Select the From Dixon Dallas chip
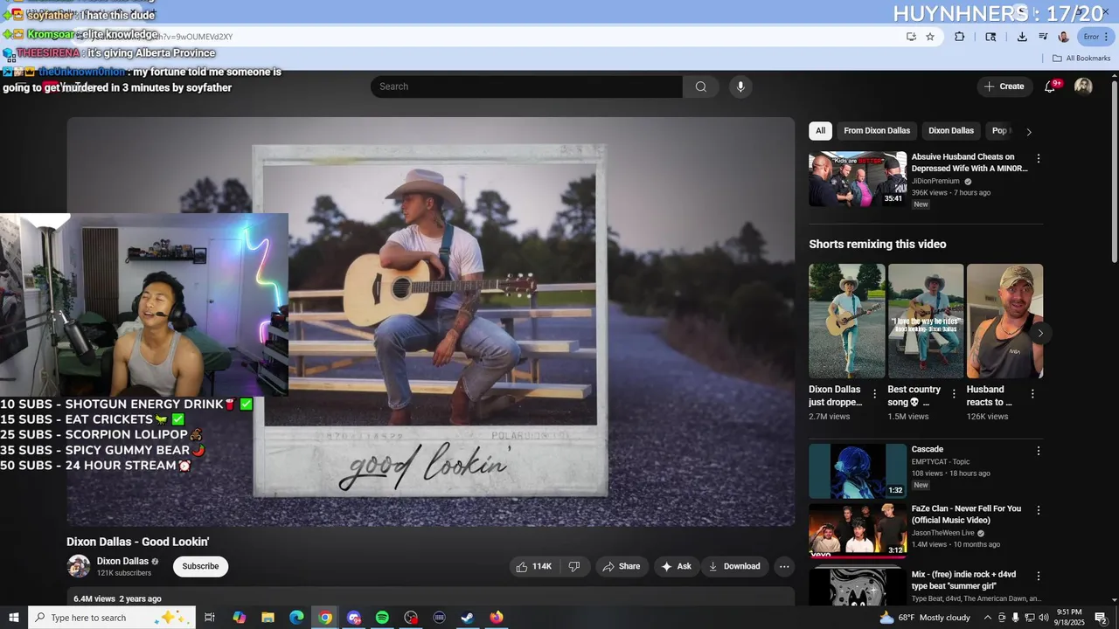Screen dimensions: 1119x629 [877, 131]
